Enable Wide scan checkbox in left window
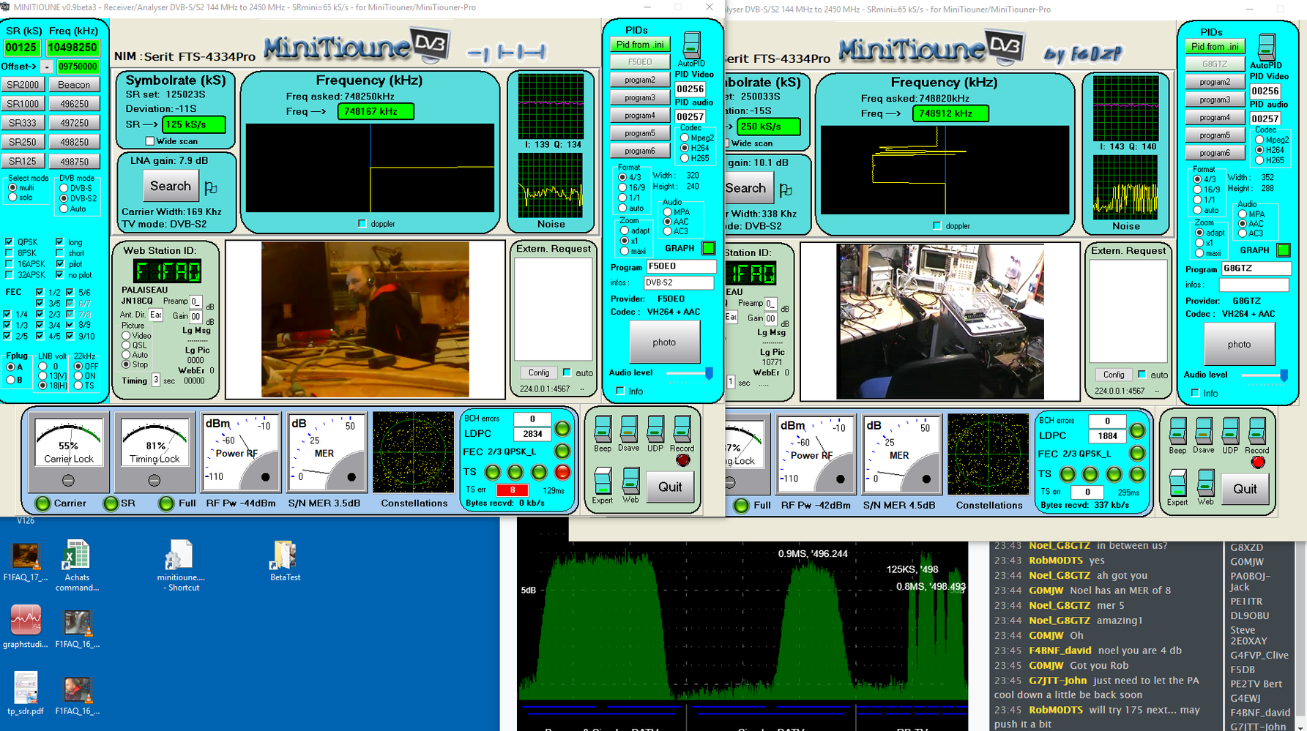This screenshot has width=1307, height=731. tap(150, 141)
